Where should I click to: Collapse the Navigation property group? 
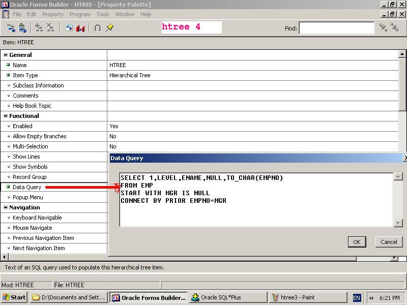click(6, 207)
